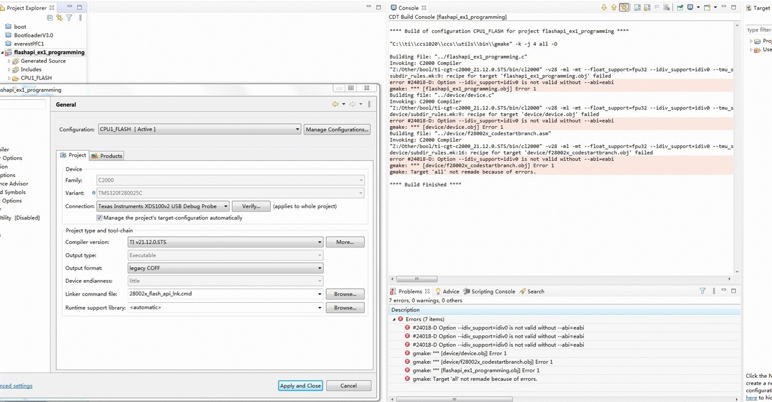Close the Project Explorer tab X

(x=51, y=8)
